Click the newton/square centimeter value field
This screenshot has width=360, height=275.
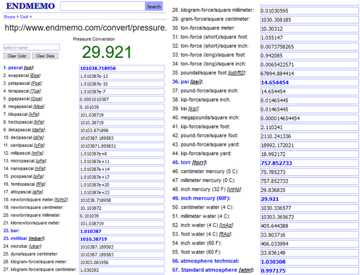pos(121,208)
